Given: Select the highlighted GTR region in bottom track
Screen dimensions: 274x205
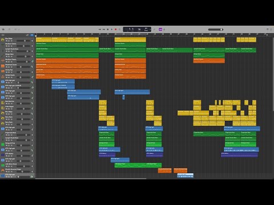Looking at the screenshot, I should pyautogui.click(x=186, y=175).
